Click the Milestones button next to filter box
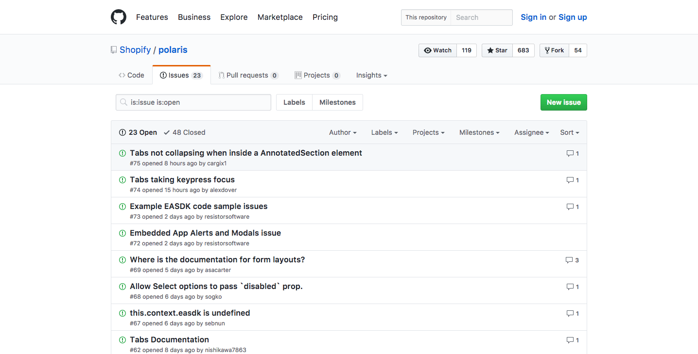This screenshot has width=698, height=354. [x=337, y=102]
